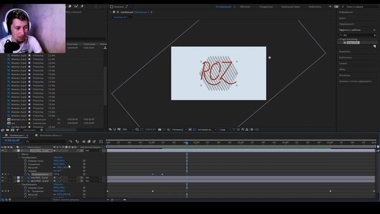Click layer 1 label color swatch

click(x=18, y=150)
